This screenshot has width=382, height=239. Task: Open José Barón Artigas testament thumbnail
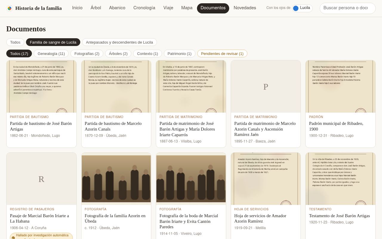click(x=341, y=179)
